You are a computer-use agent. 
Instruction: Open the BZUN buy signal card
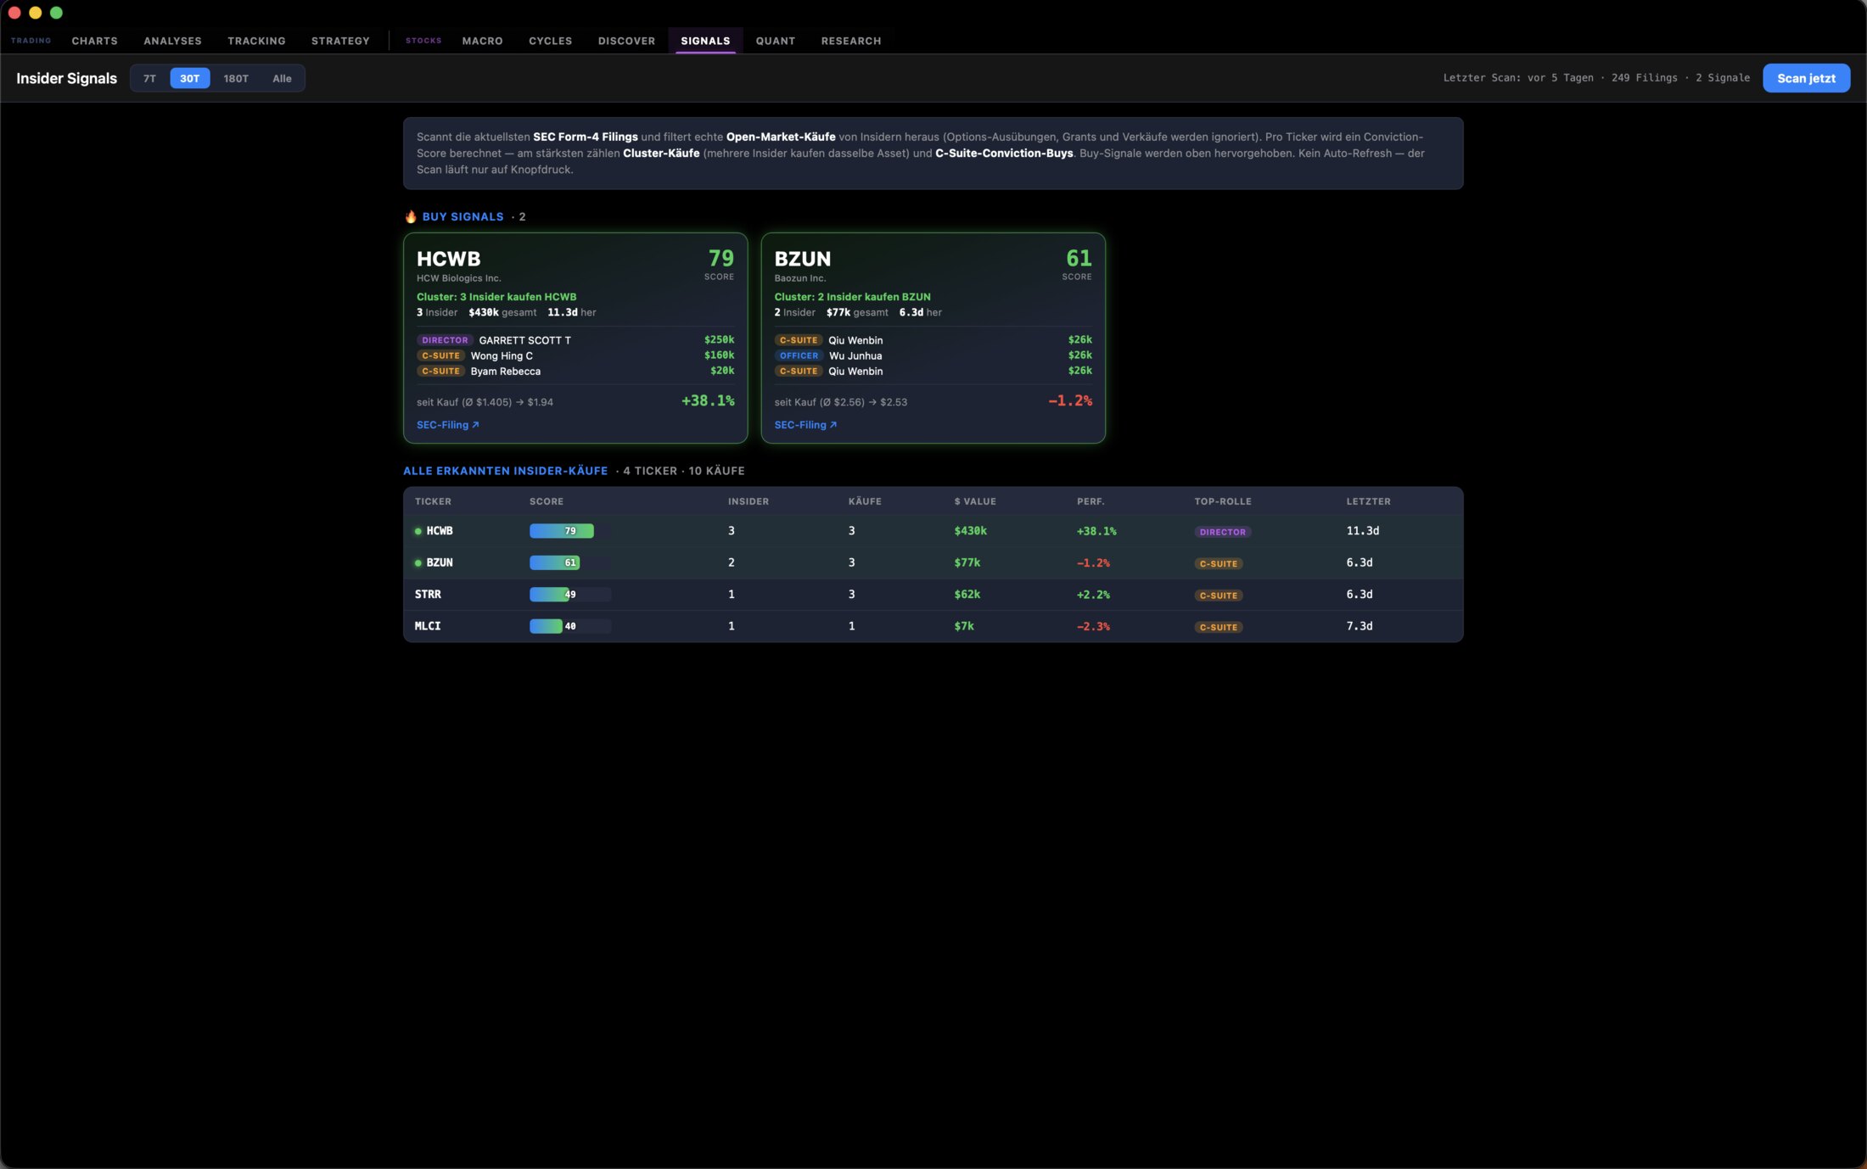[933, 338]
